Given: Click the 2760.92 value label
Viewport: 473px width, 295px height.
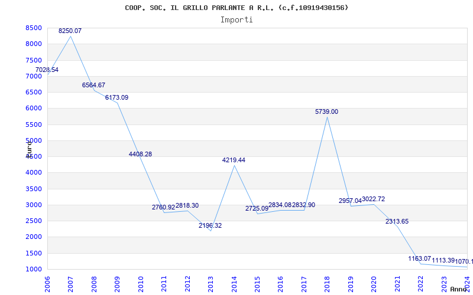Looking at the screenshot, I should [x=164, y=207].
